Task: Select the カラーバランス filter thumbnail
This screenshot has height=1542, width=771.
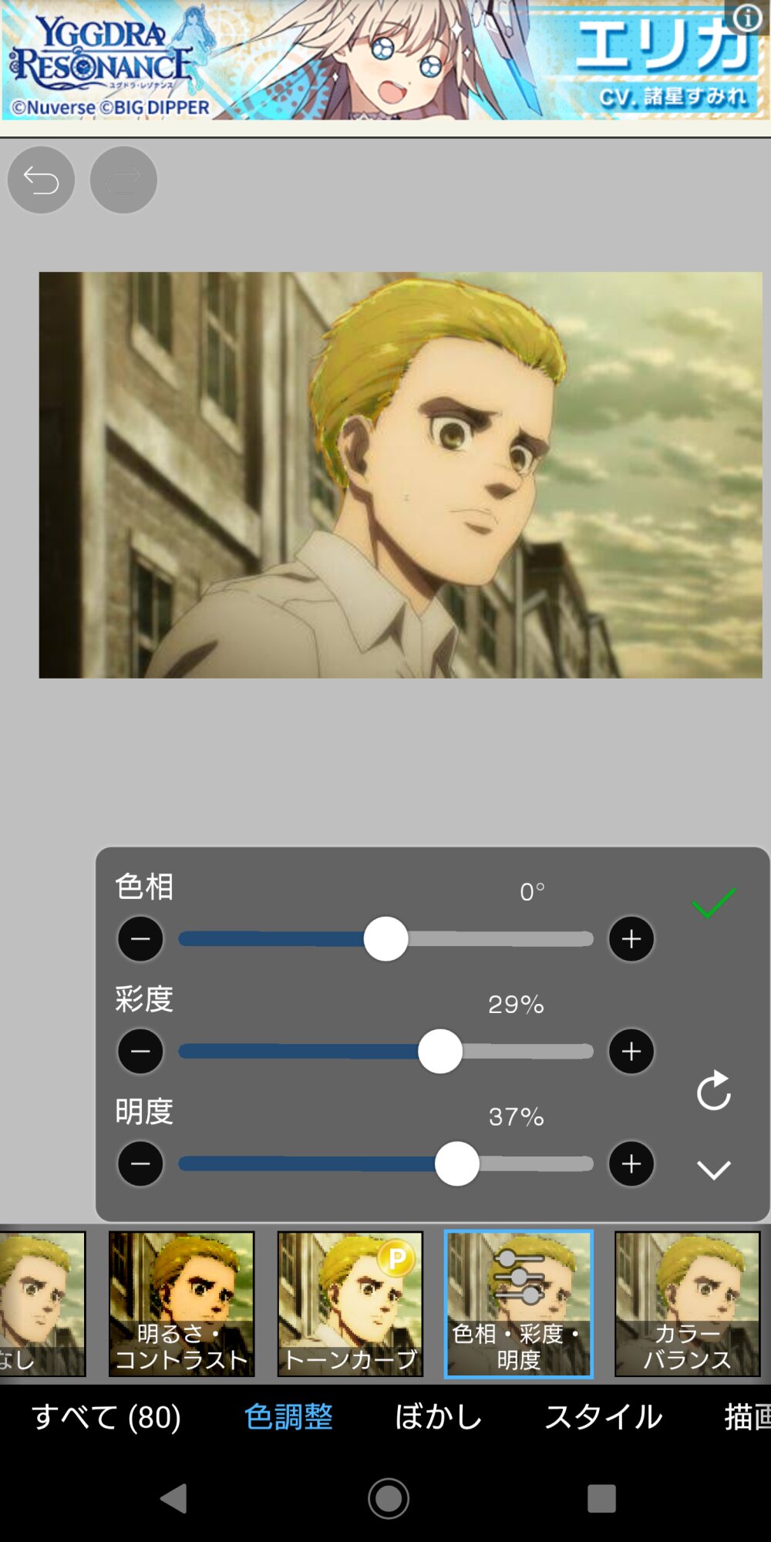Action: point(688,1304)
